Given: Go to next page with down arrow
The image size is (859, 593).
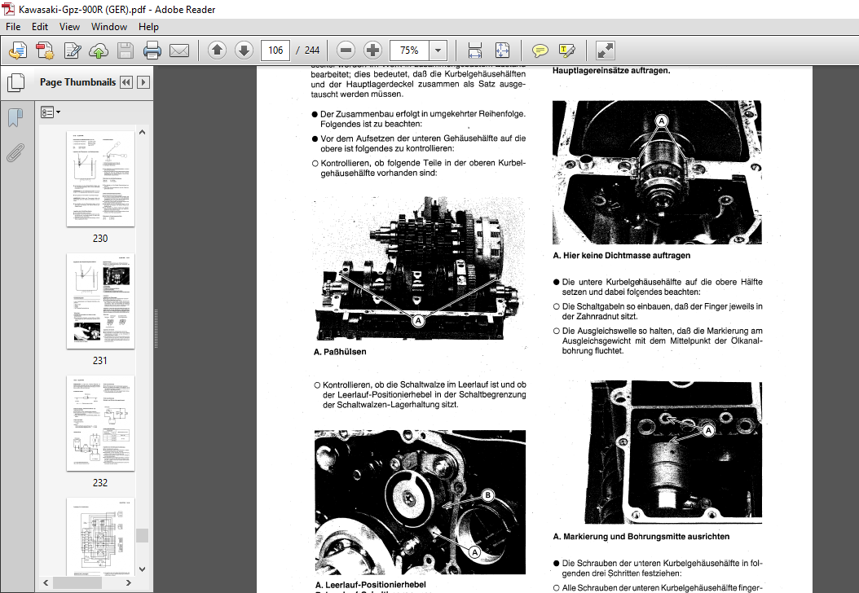Looking at the screenshot, I should (244, 51).
